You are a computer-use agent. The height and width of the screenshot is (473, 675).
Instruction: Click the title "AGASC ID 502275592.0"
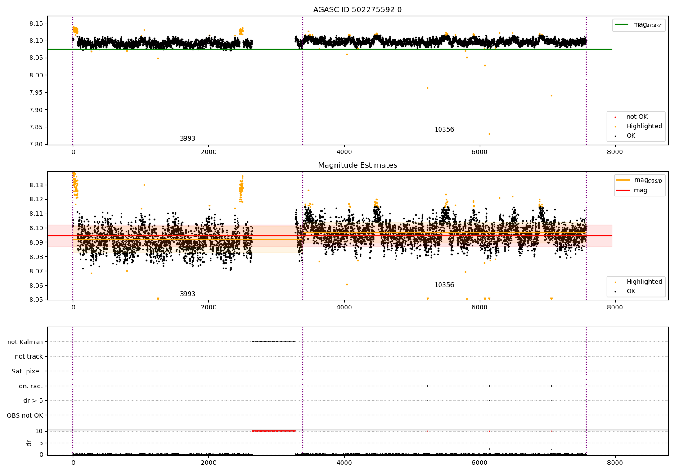pos(357,10)
